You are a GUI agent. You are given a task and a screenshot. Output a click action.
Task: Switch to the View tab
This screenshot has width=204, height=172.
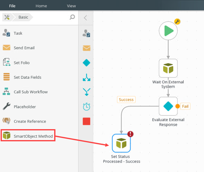click(71, 6)
